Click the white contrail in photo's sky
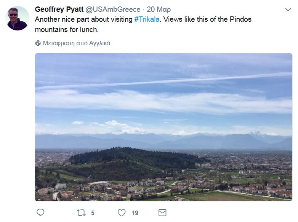Viewport: 298px width, 222px height. (x=163, y=81)
